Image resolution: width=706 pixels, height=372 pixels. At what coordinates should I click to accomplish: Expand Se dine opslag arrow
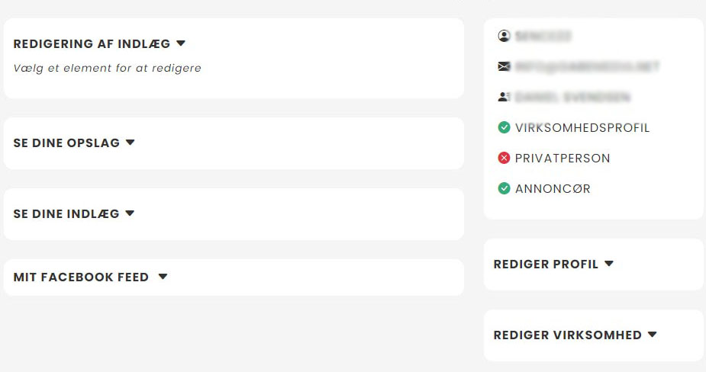pos(131,143)
